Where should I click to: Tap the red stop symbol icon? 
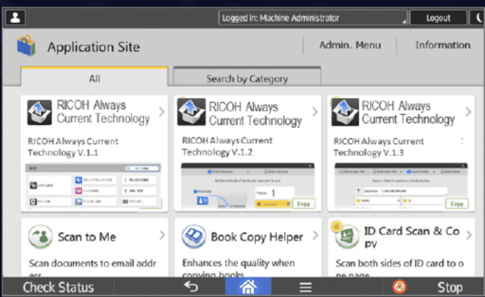[x=399, y=287]
